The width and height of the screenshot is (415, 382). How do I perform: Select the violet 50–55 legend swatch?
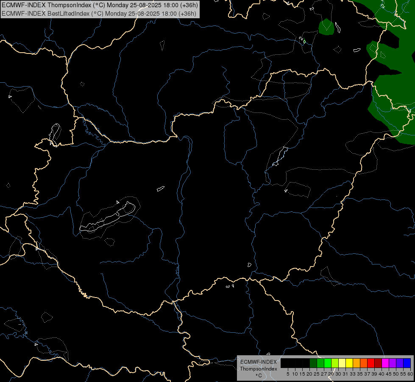tap(400, 363)
